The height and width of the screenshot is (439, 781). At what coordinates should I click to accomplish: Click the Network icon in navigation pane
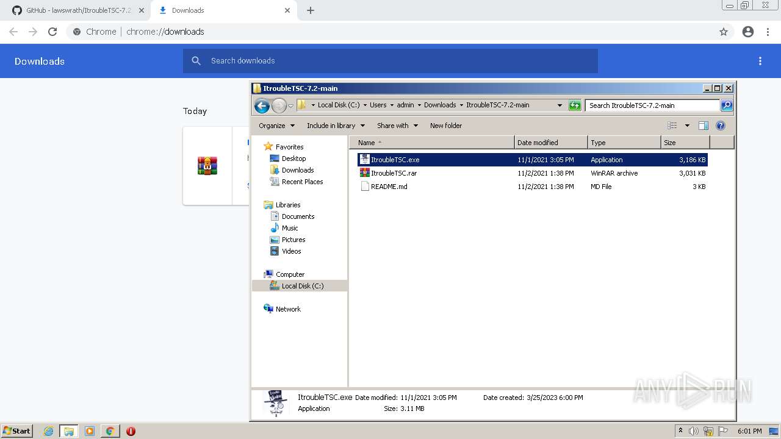[268, 309]
